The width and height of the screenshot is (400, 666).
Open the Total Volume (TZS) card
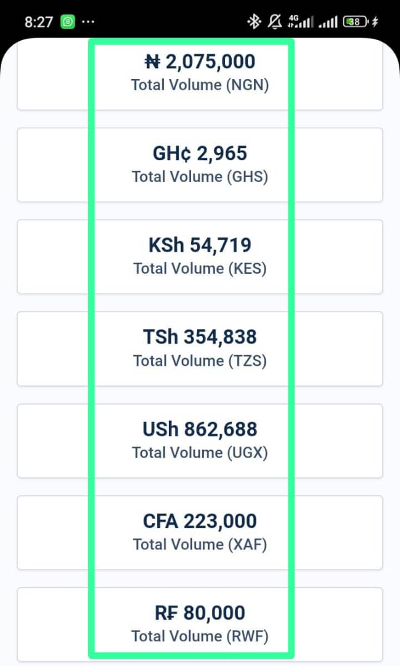[200, 348]
